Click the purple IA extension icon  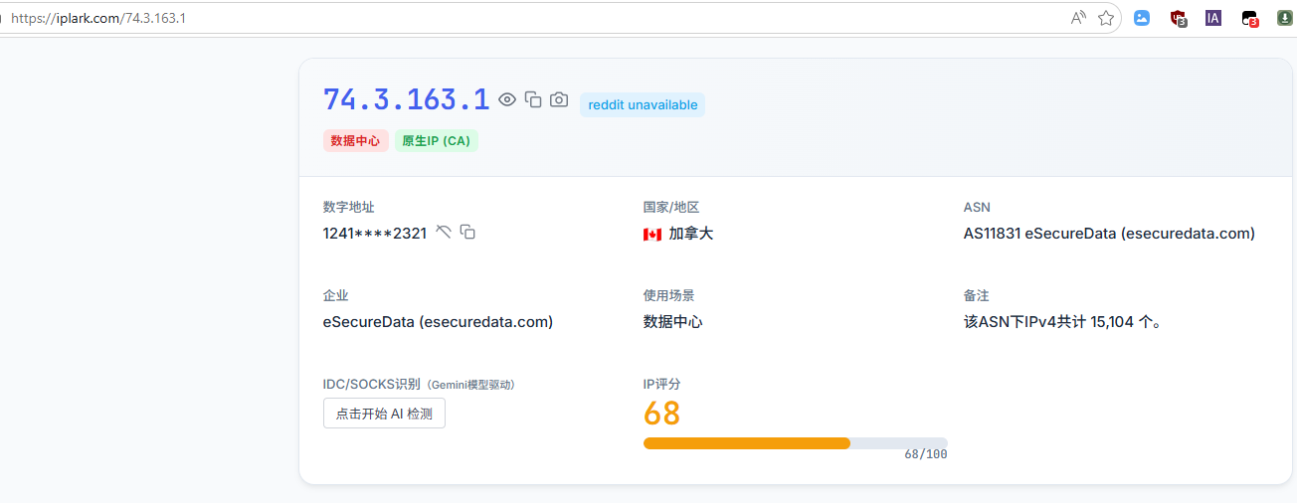[1212, 18]
